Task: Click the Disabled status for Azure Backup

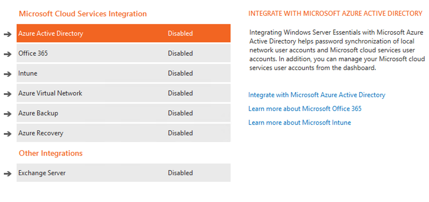Action: (180, 113)
